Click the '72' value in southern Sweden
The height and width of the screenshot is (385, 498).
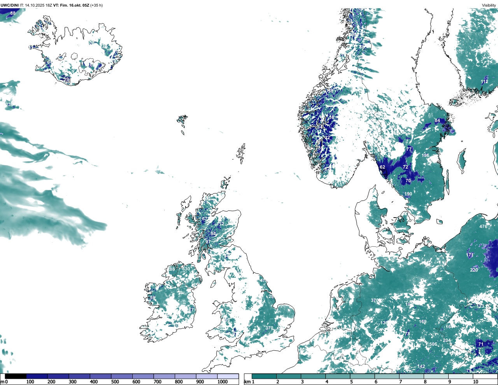(405, 167)
